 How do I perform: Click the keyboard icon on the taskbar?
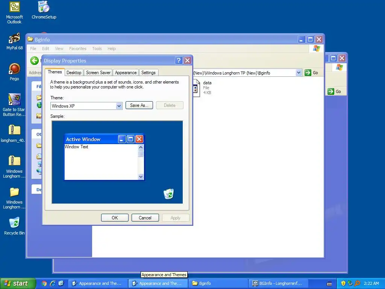[x=329, y=284]
